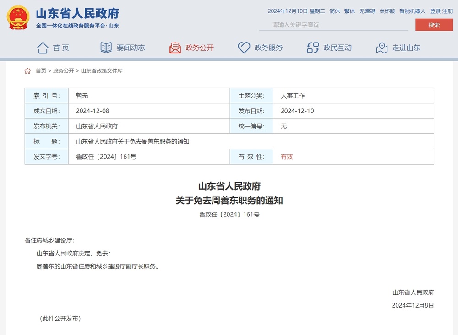Image resolution: width=458 pixels, height=335 pixels.
Task: Go to 政务公开 in breadcrumb
Action: (x=63, y=71)
